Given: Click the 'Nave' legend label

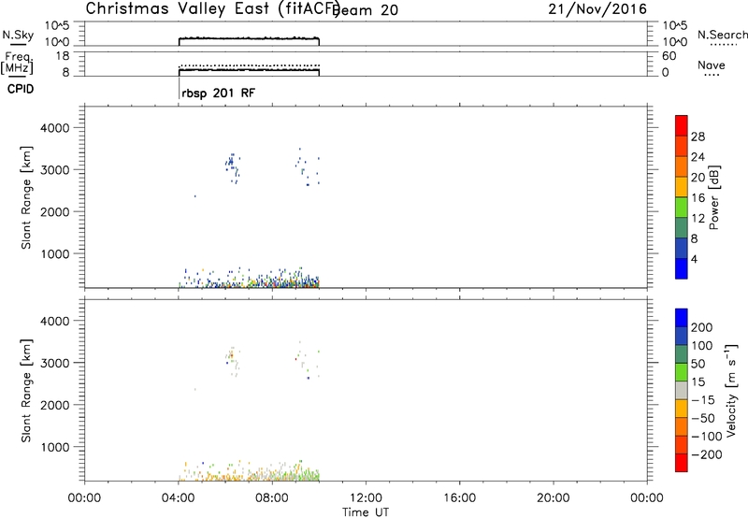Looking at the screenshot, I should pos(712,65).
